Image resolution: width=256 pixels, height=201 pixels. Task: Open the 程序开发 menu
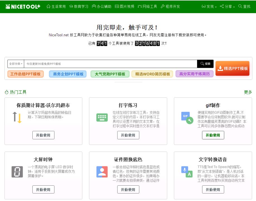(170, 6)
